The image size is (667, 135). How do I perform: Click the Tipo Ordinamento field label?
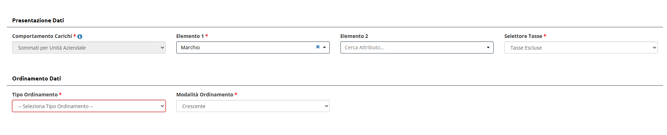point(35,95)
